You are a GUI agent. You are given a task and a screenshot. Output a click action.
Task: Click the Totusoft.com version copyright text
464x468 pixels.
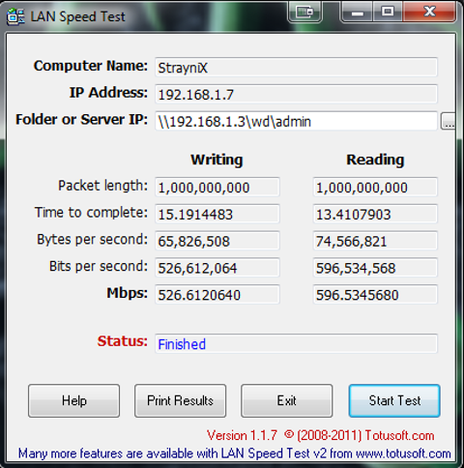tap(321, 435)
